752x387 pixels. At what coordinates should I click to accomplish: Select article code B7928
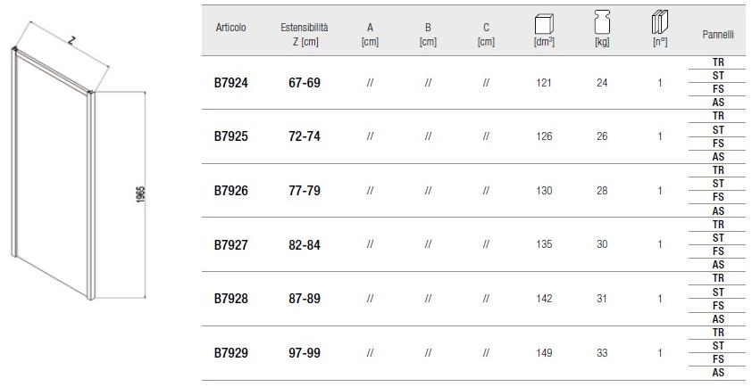[x=230, y=299]
